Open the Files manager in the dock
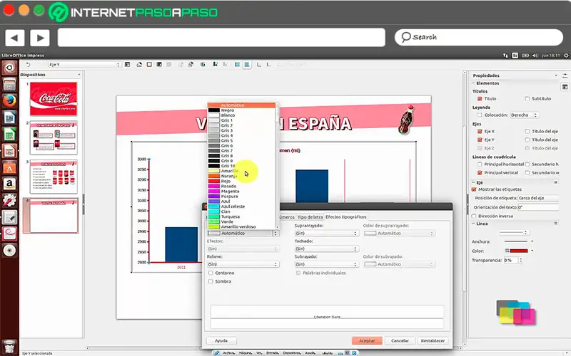 tap(9, 85)
